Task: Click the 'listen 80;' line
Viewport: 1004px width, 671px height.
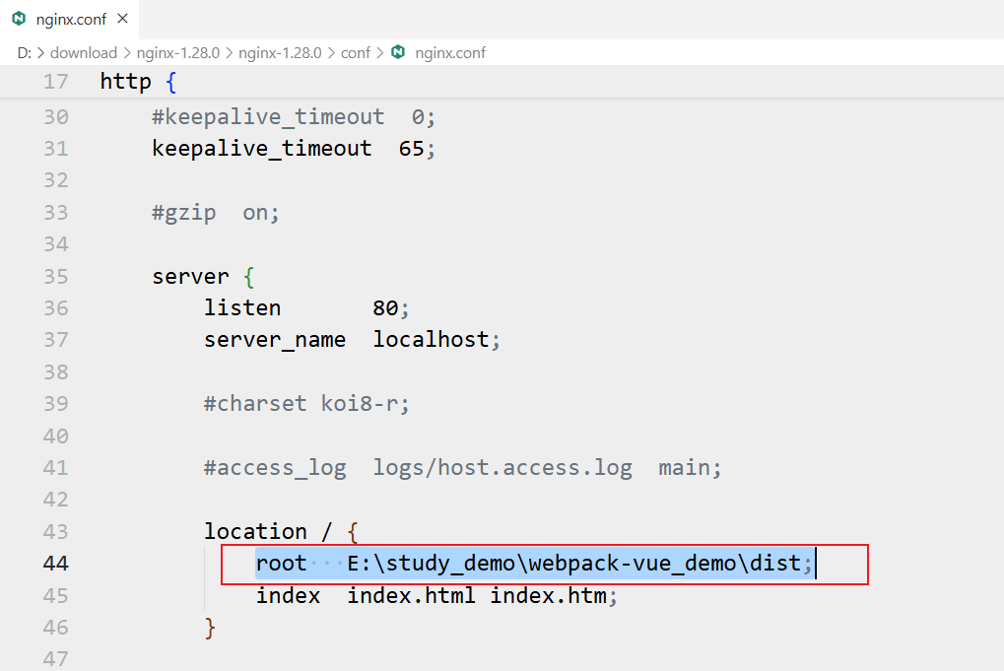Action: pos(306,308)
